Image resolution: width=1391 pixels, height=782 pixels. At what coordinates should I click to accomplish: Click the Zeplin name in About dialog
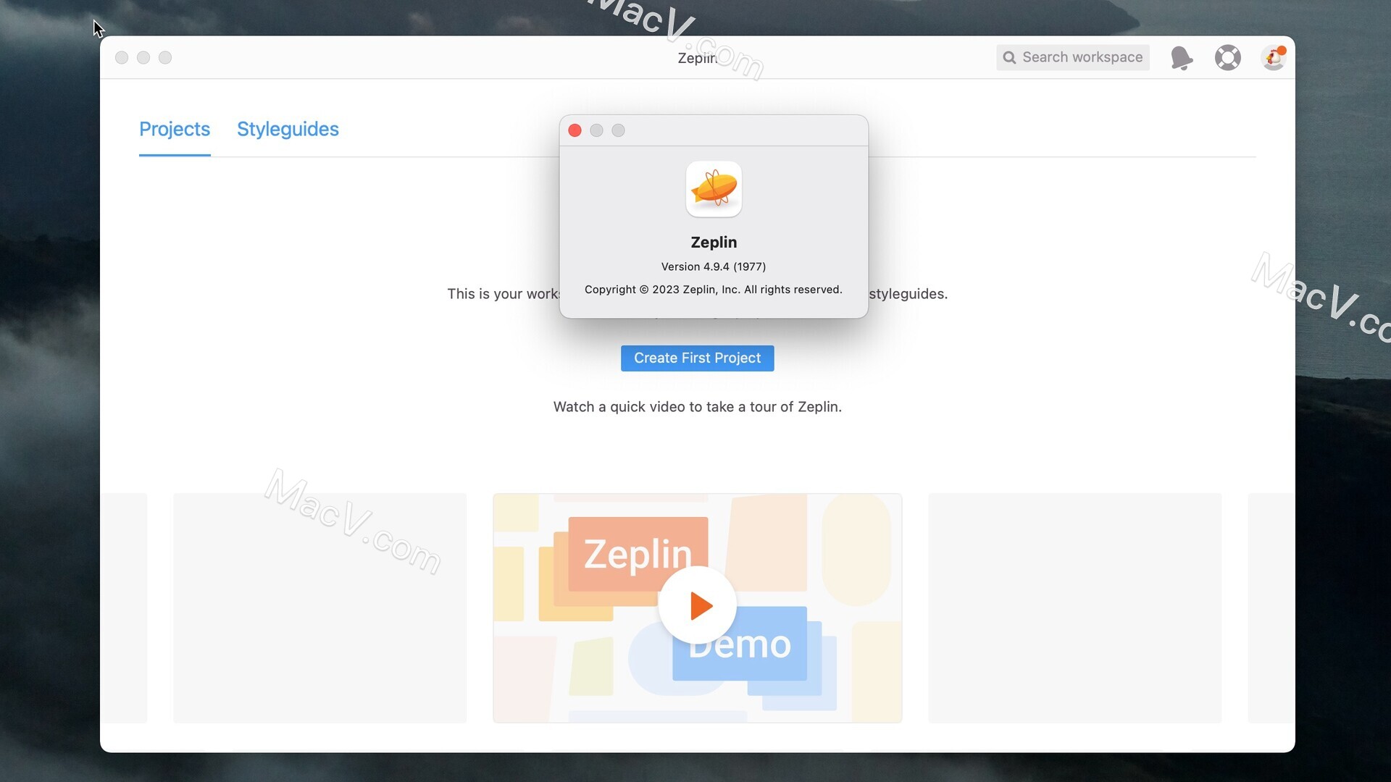point(714,242)
